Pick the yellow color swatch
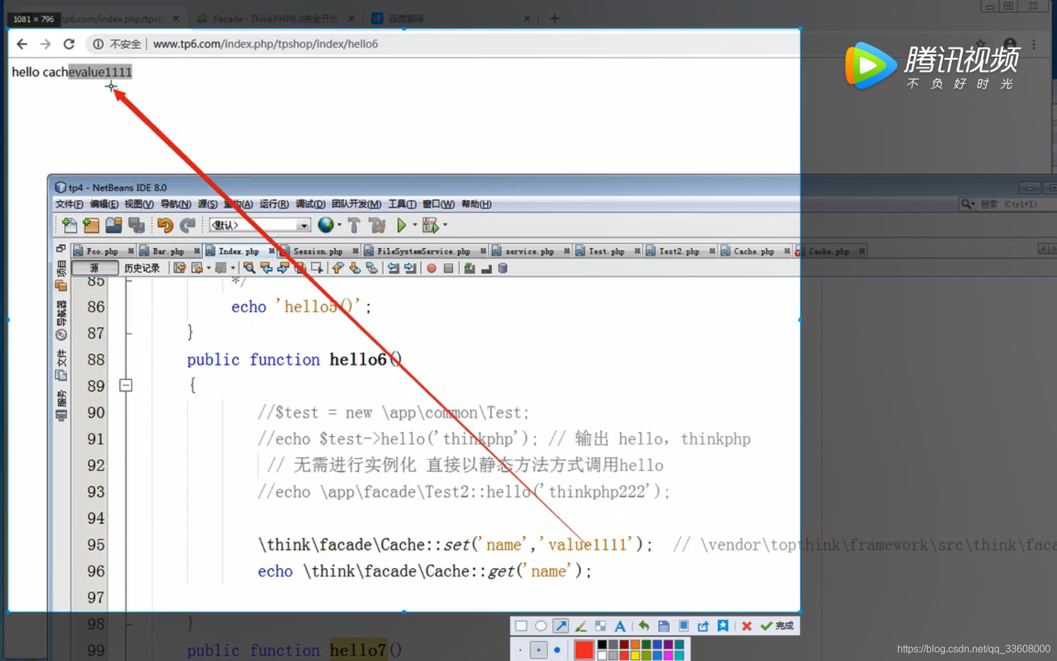The height and width of the screenshot is (661, 1057). [x=635, y=655]
